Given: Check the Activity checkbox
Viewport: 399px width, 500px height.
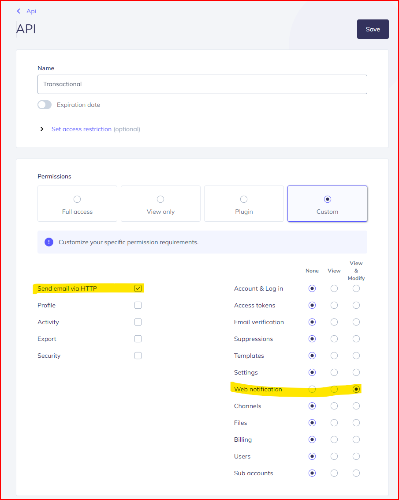Looking at the screenshot, I should tap(138, 322).
